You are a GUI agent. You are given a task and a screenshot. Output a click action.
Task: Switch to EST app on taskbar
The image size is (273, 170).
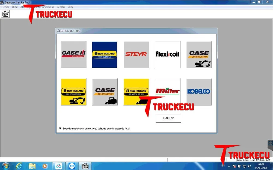[x=85, y=166]
